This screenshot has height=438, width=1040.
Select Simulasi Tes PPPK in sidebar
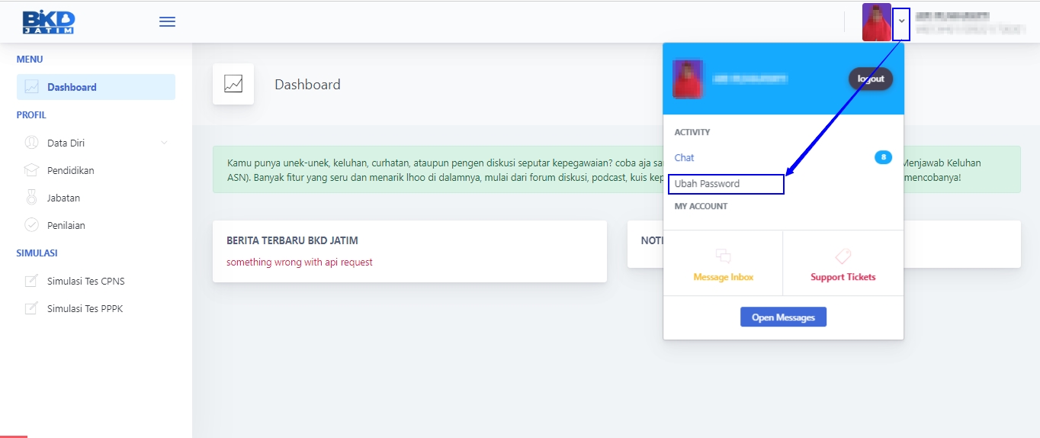point(85,309)
